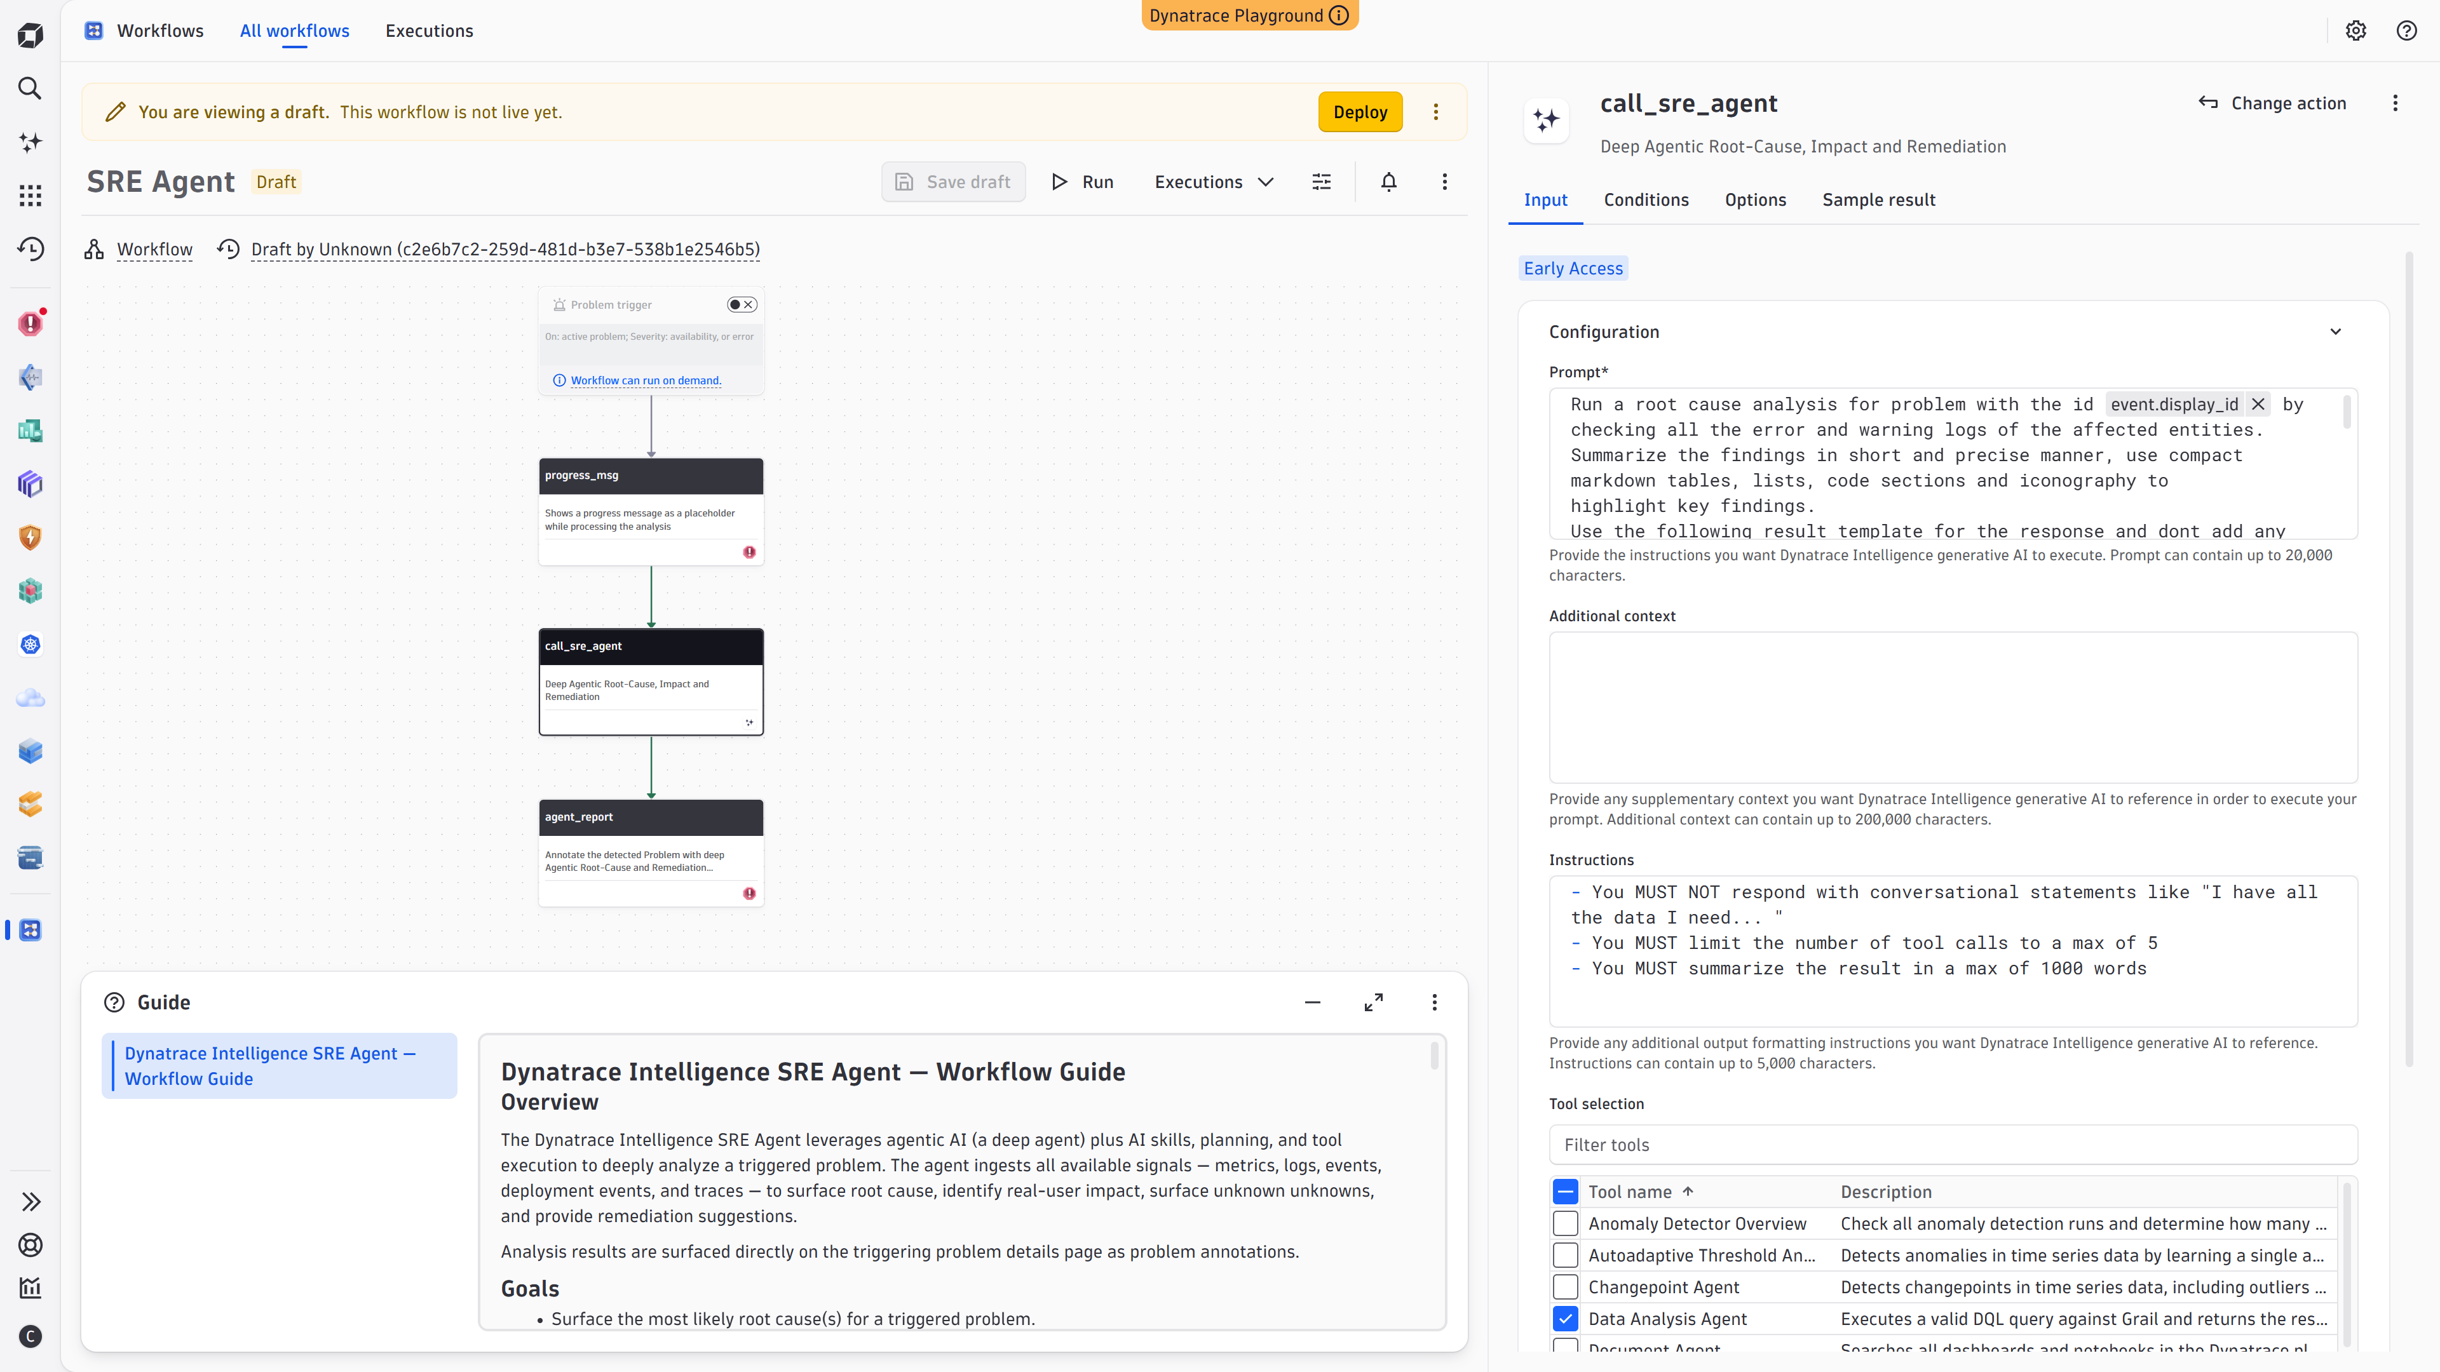Minimize the Guide panel

click(1313, 1002)
